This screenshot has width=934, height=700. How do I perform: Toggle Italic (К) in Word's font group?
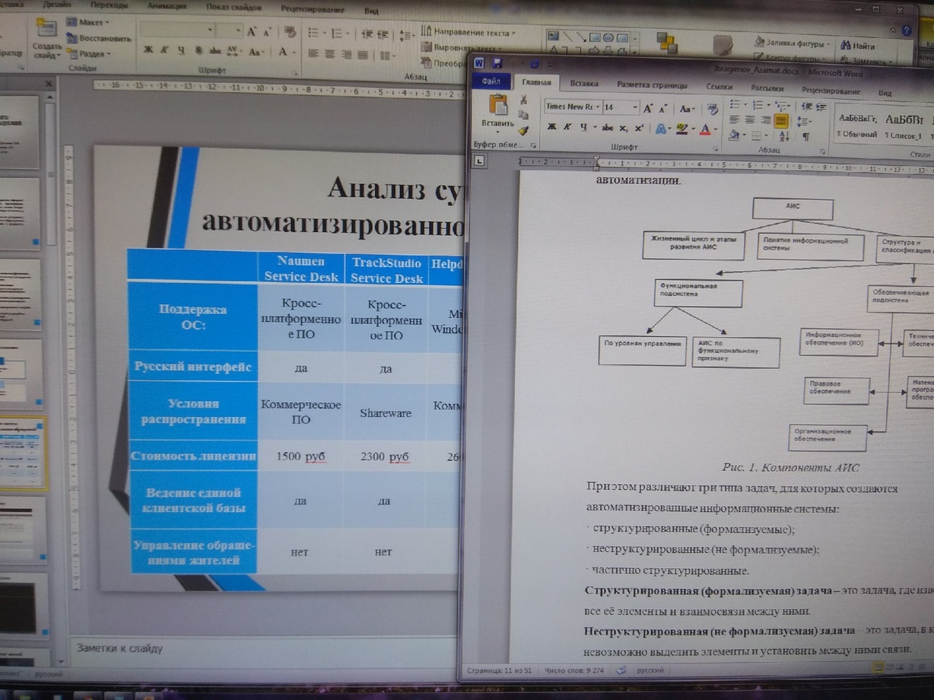tap(567, 127)
